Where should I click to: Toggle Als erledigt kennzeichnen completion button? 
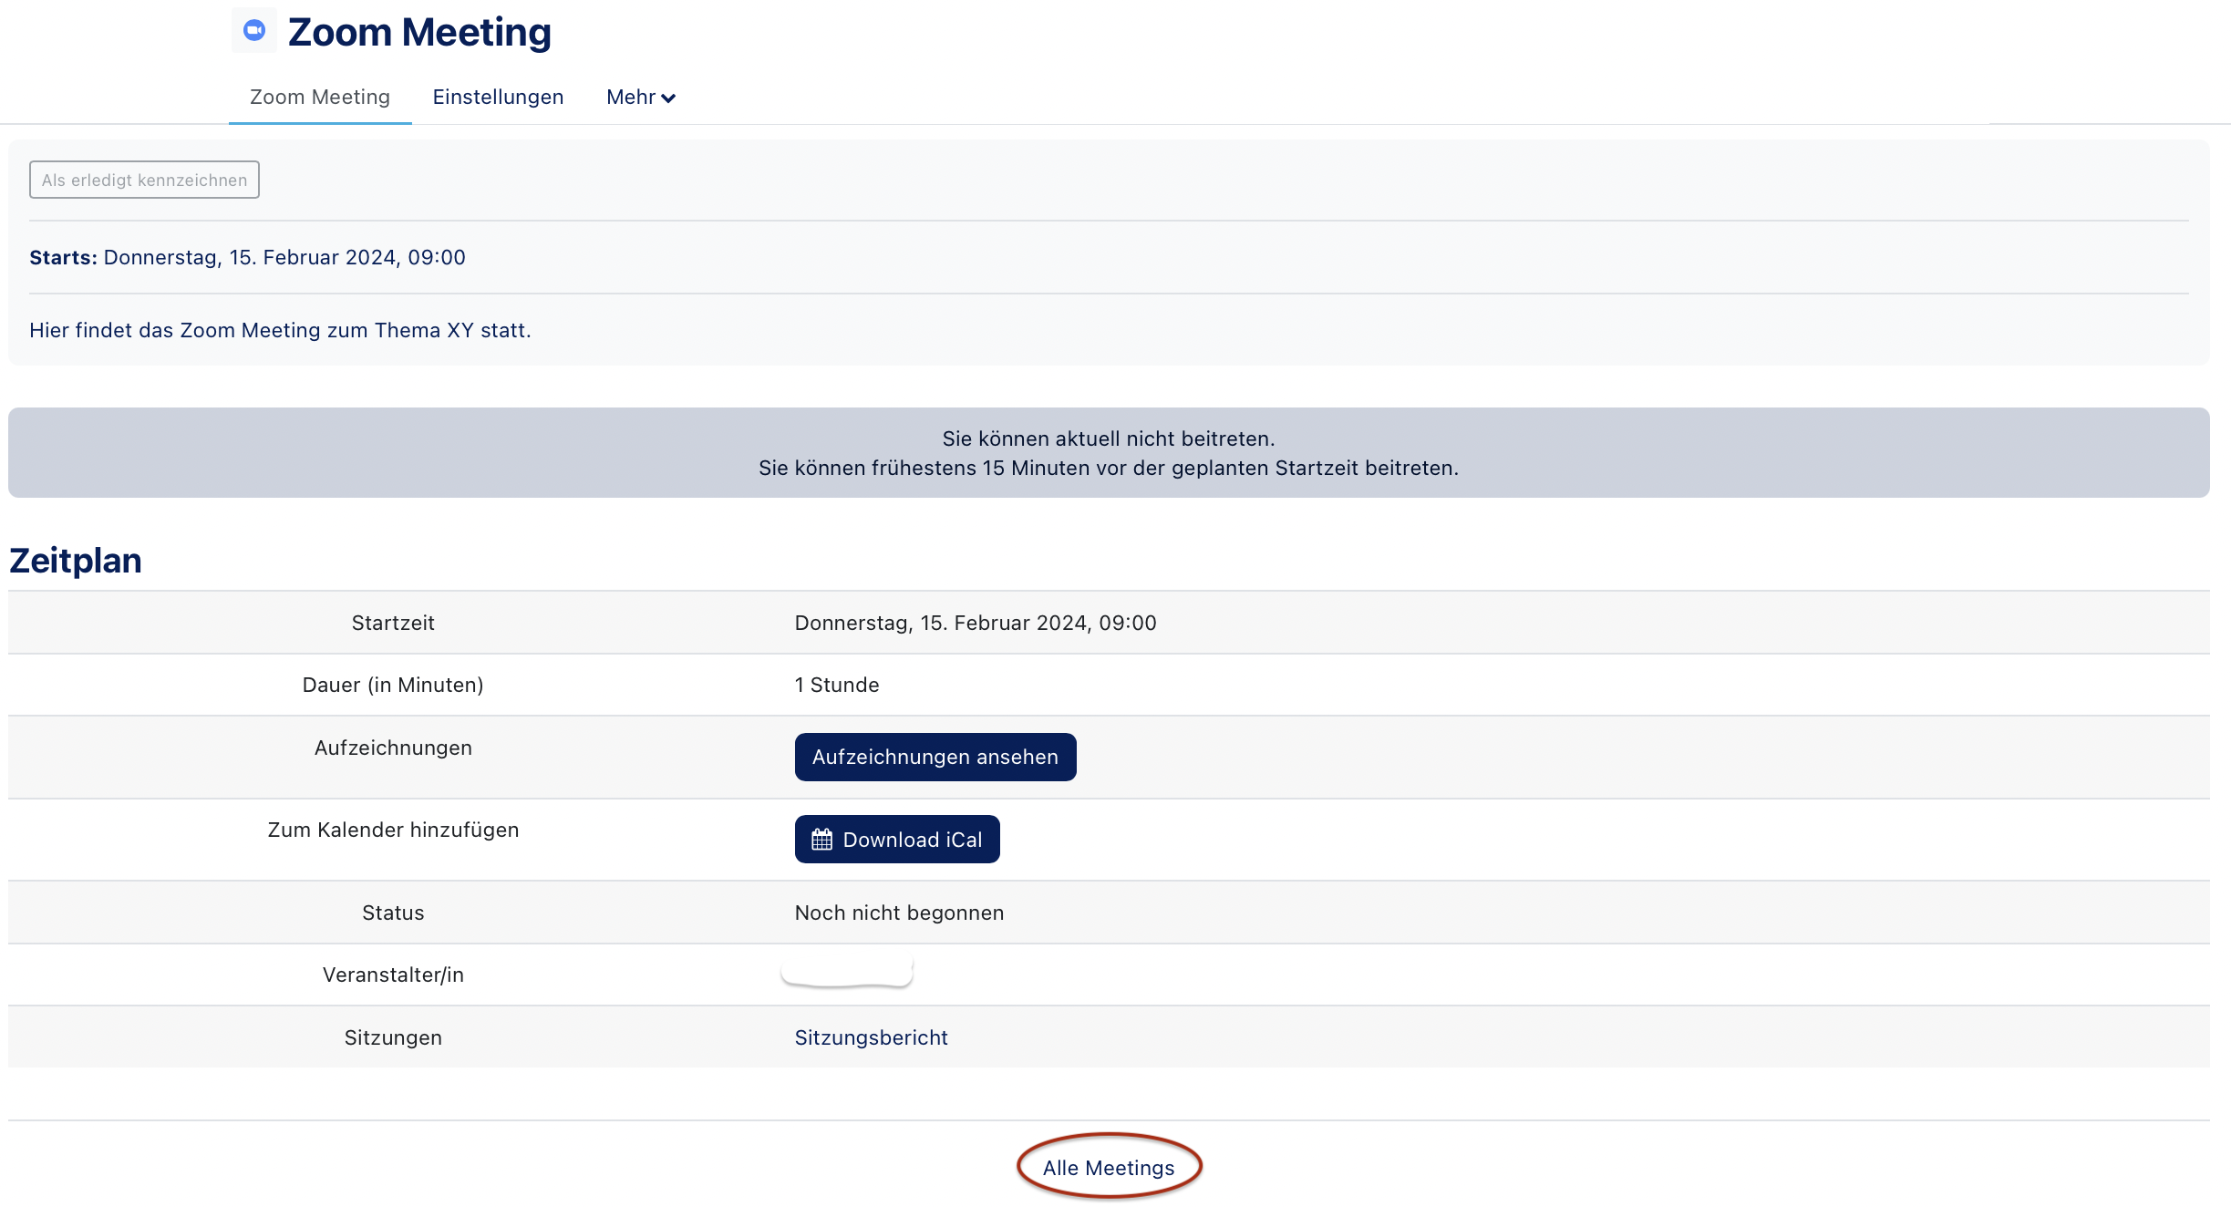pyautogui.click(x=144, y=180)
